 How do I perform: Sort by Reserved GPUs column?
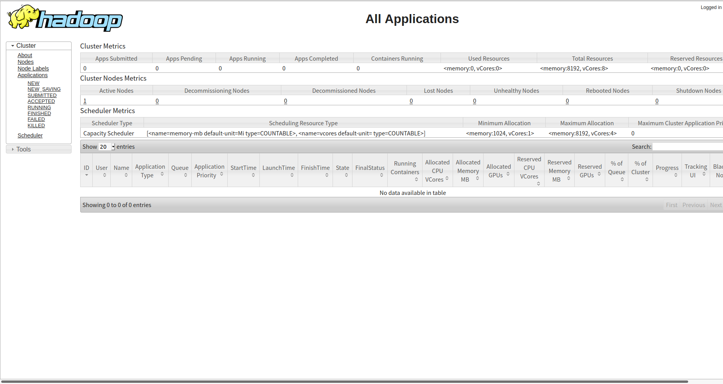pos(590,170)
